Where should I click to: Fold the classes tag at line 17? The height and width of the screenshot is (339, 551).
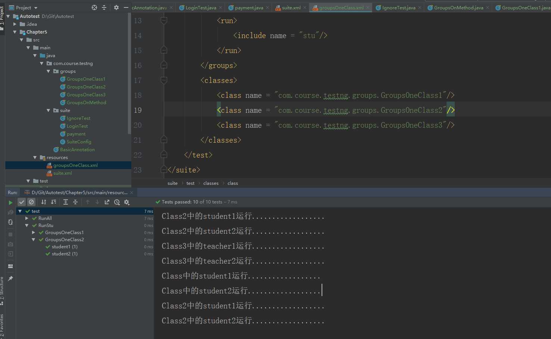(x=163, y=80)
